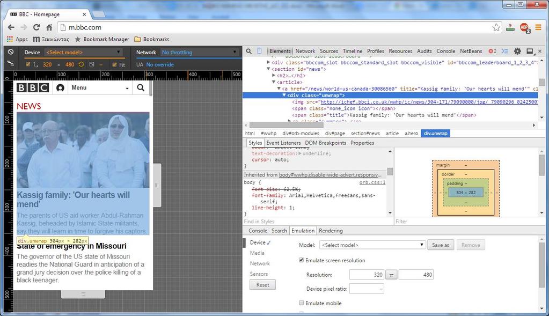549x316 pixels.
Task: Open the media queries stacked-bars icon
Action: coord(11,63)
